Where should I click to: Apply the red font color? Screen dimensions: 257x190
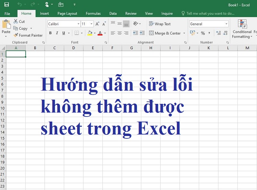(100, 33)
